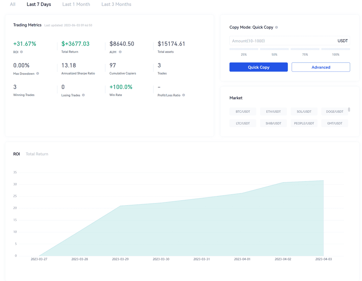Set amount slider to 25%
Image resolution: width=362 pixels, height=281 pixels.
[244, 49]
